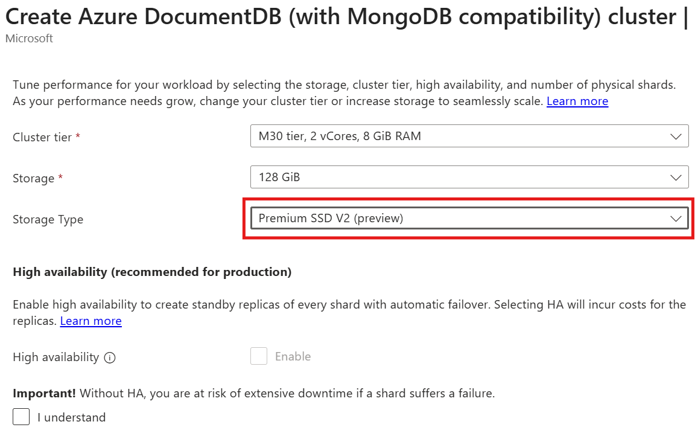Toggle the Enable option for HA replicas

[x=259, y=356]
